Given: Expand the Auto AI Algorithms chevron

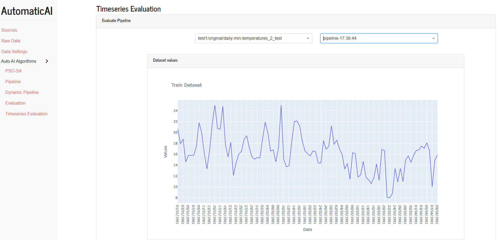Looking at the screenshot, I should click(x=47, y=61).
